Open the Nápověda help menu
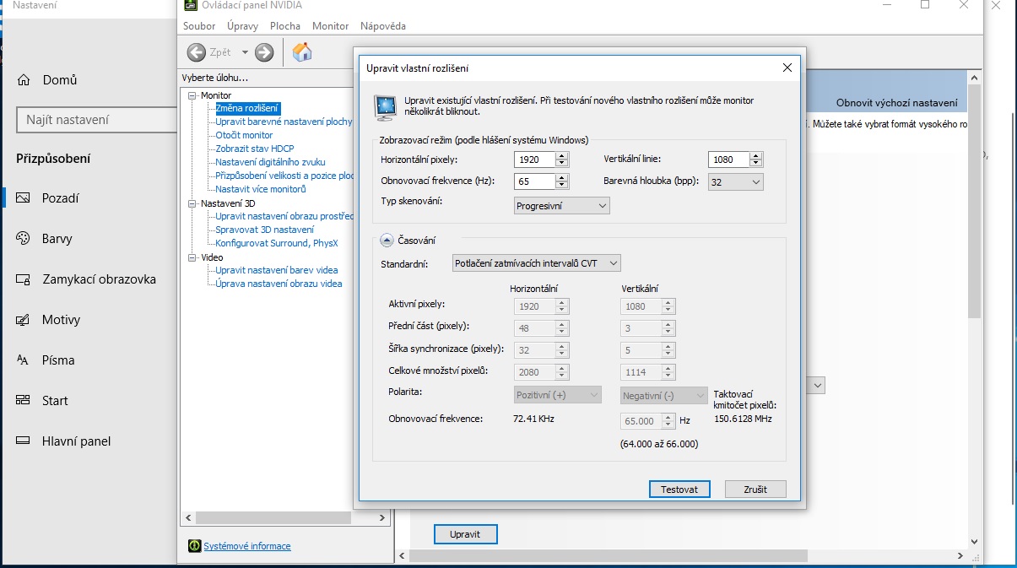This screenshot has width=1017, height=568. [382, 26]
